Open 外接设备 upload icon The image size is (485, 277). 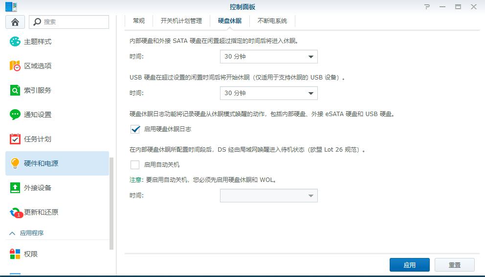click(15, 188)
